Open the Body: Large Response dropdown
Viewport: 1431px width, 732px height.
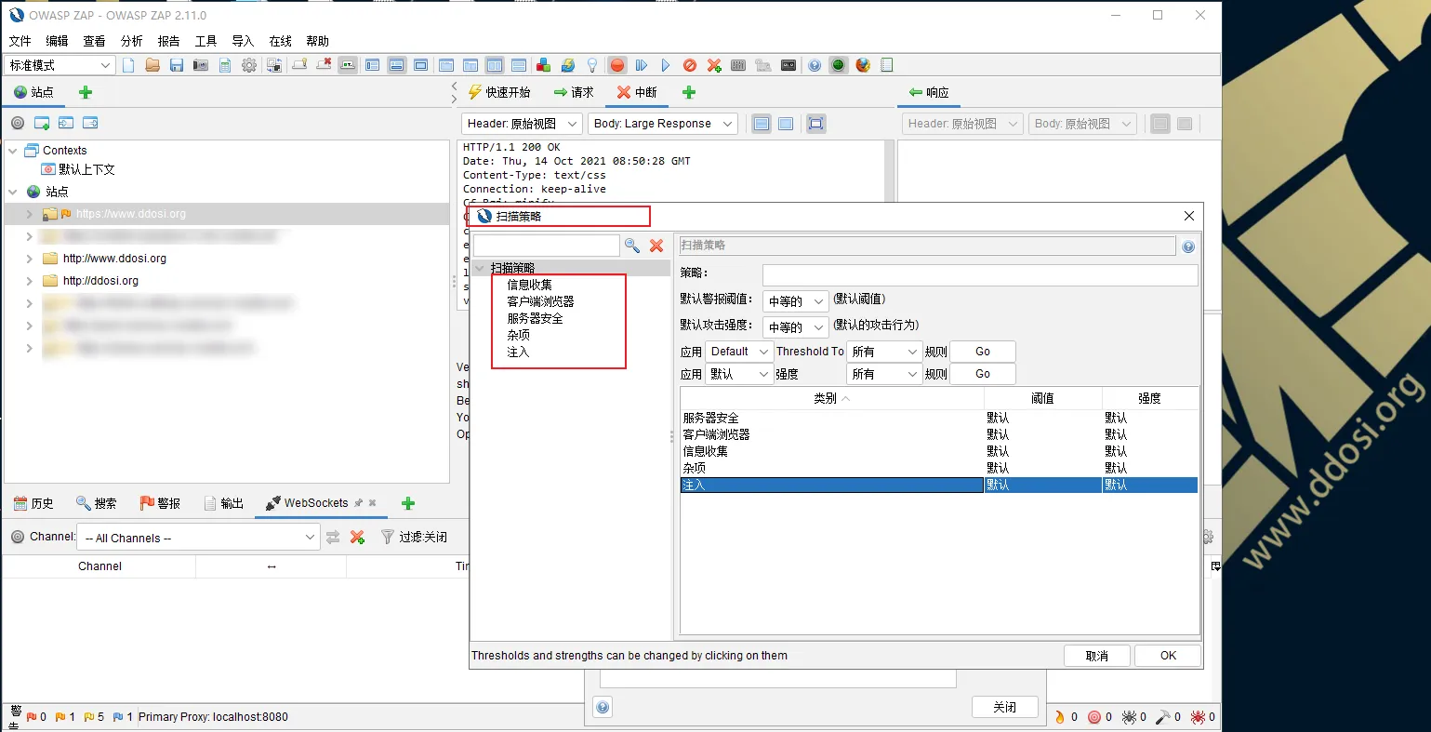pos(662,124)
